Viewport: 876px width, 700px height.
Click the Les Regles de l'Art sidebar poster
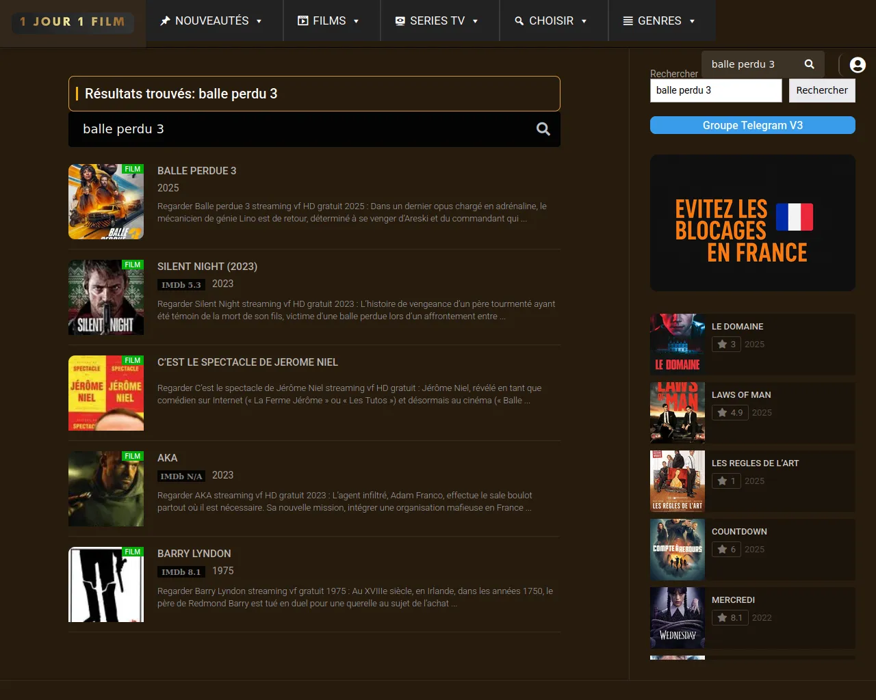[678, 481]
